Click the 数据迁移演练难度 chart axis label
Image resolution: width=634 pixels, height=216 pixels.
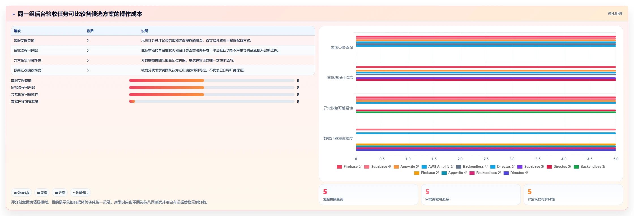[338, 138]
